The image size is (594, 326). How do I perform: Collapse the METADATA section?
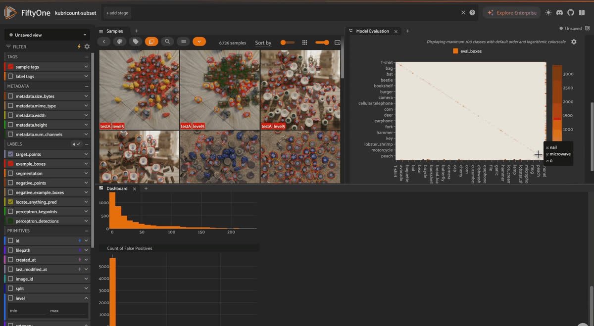coord(87,86)
